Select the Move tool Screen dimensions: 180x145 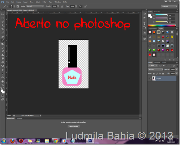(2, 14)
